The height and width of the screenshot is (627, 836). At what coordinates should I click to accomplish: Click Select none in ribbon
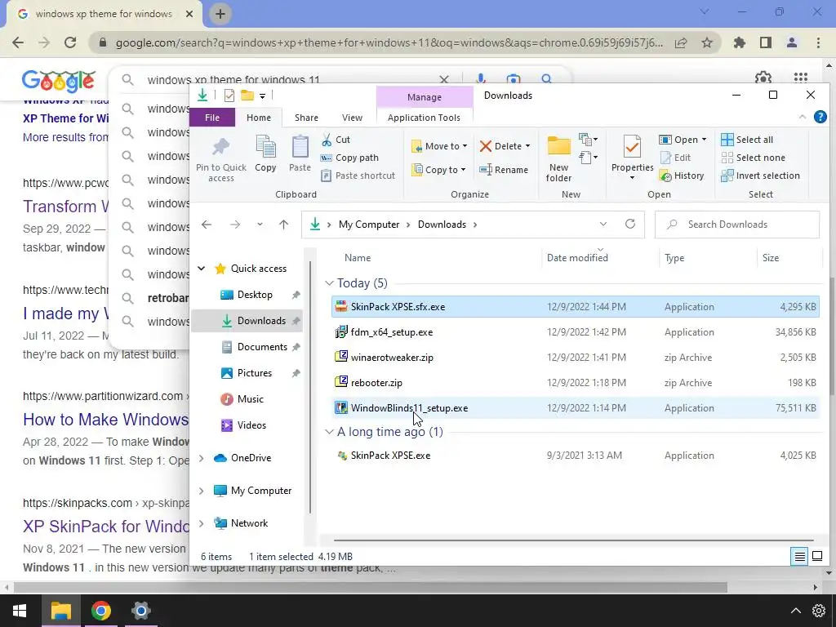coord(754,158)
